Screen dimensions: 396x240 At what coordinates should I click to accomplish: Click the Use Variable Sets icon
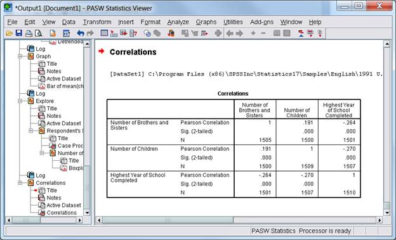147,33
